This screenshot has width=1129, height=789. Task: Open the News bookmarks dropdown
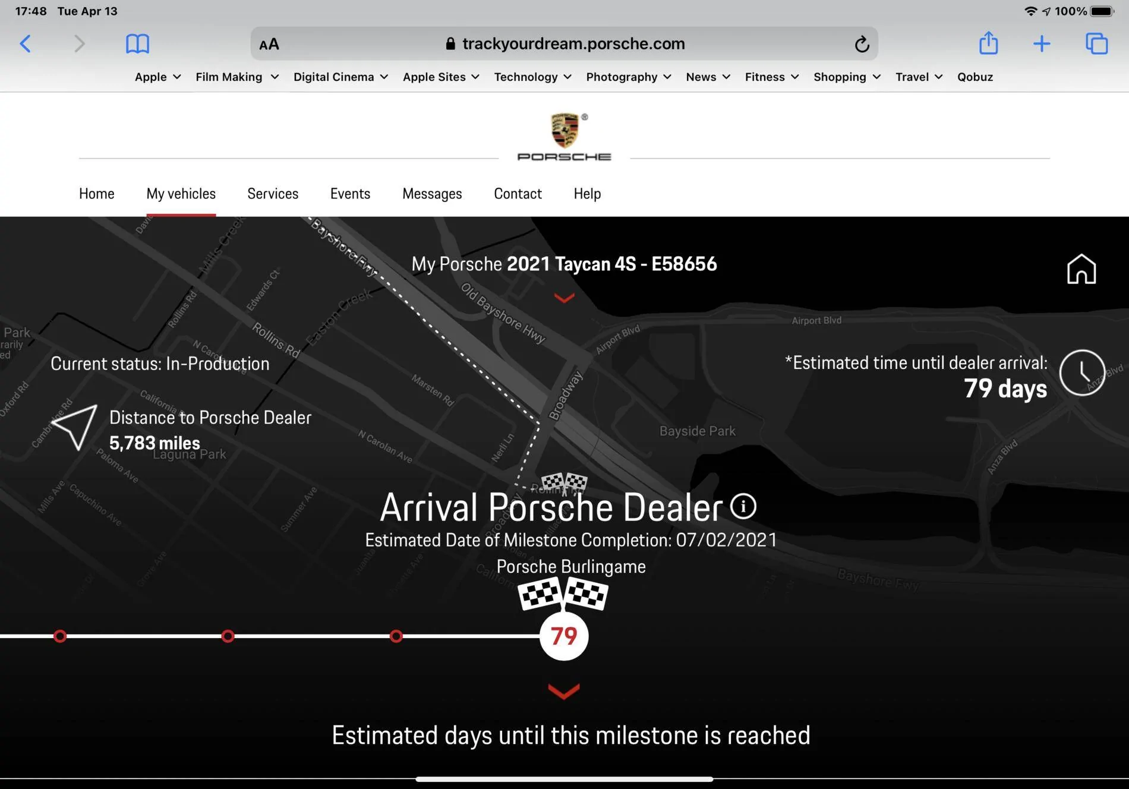point(708,77)
